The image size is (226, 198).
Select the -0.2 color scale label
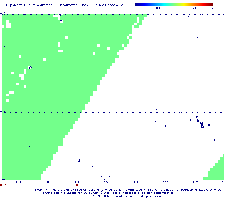click(x=138, y=8)
